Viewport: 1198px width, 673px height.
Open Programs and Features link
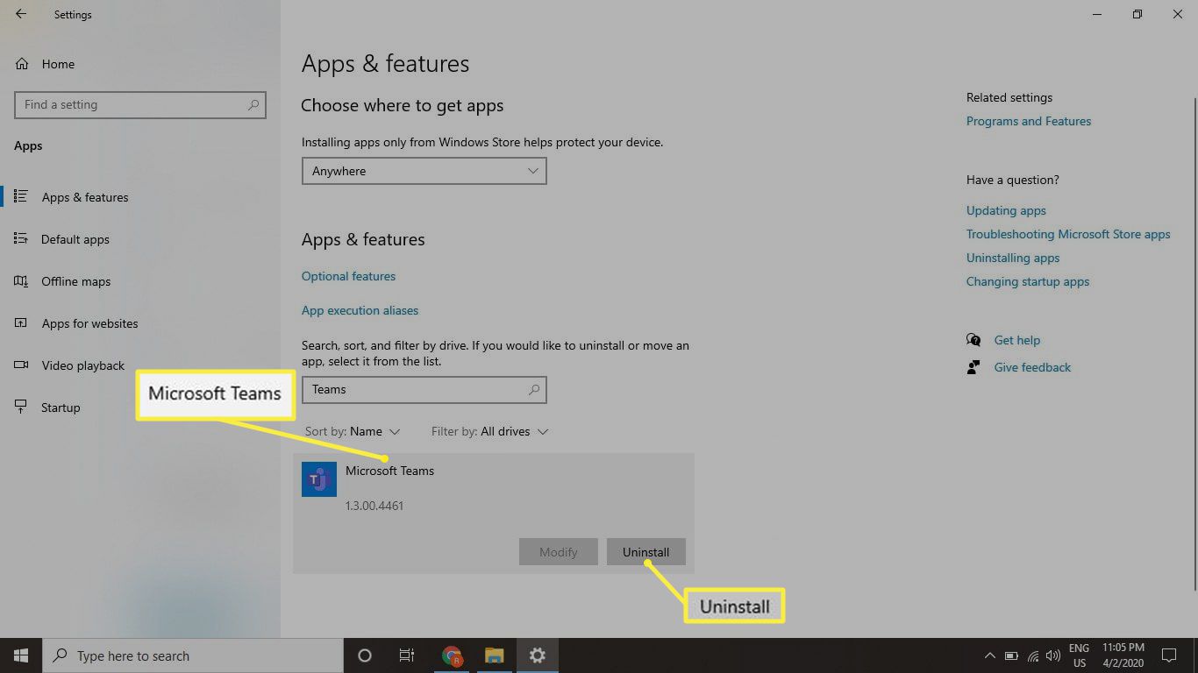(1029, 121)
